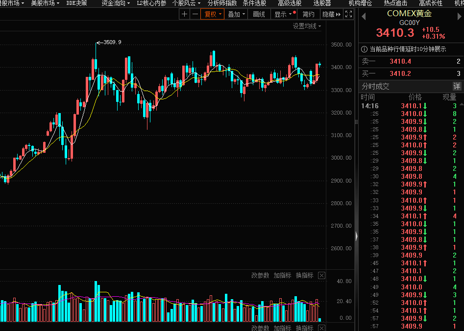Click COMEX黄金 instrument title
The height and width of the screenshot is (331, 464).
[410, 13]
